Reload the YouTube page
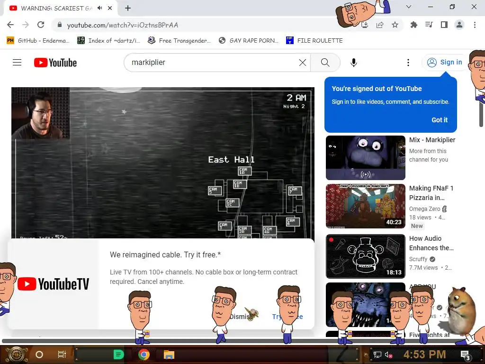Screen dimensions: 485x364 pyautogui.click(x=41, y=25)
